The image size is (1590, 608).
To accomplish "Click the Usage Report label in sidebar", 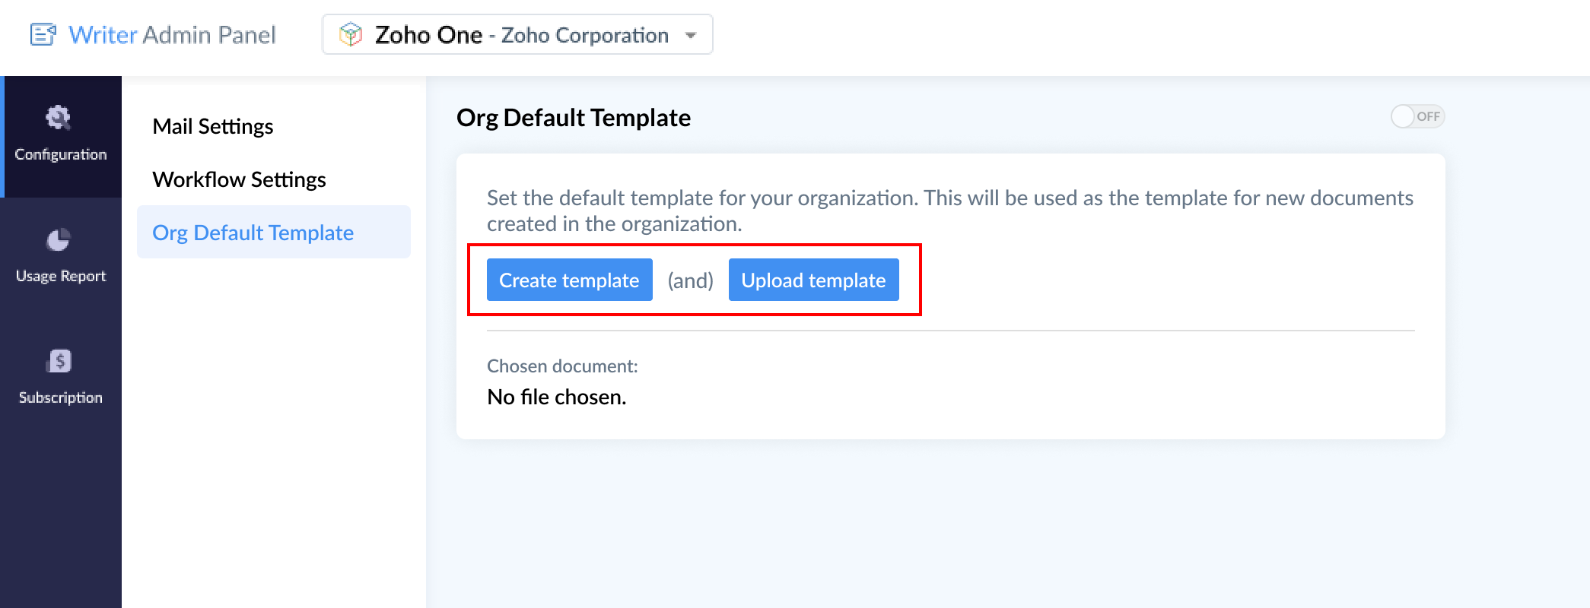I will (61, 276).
